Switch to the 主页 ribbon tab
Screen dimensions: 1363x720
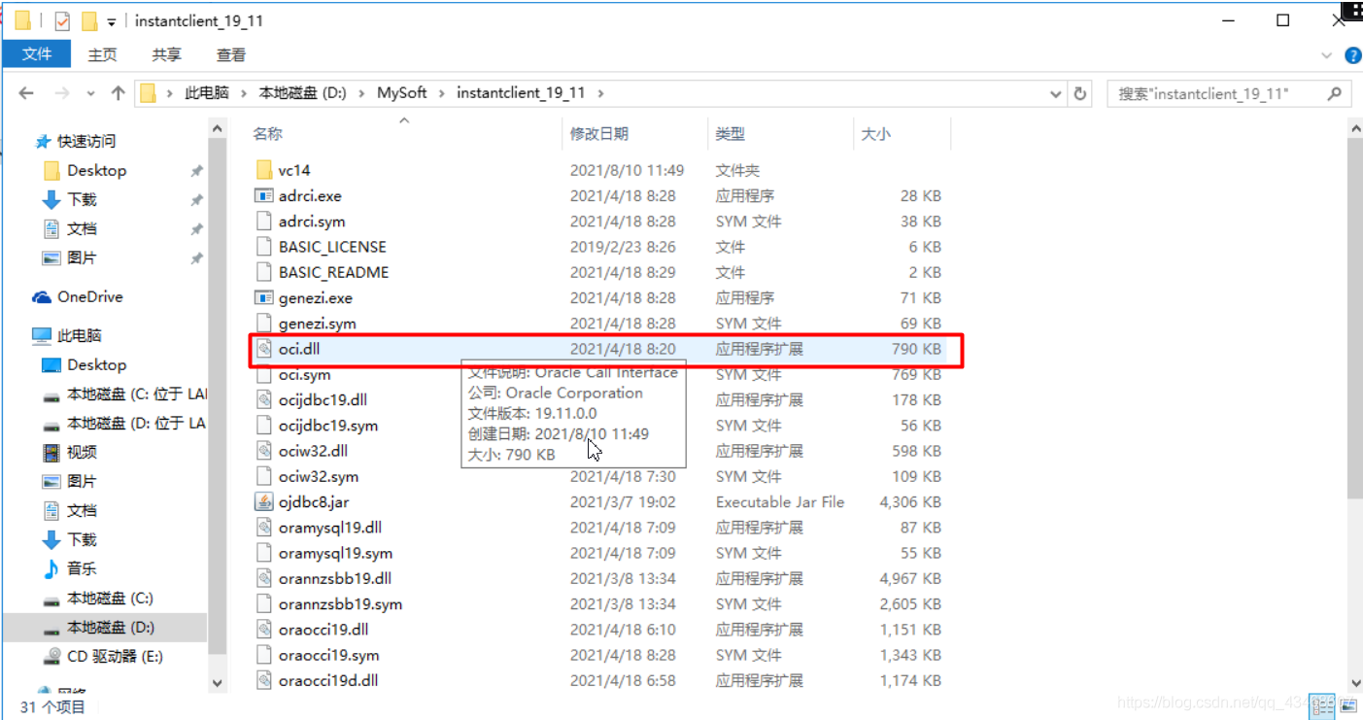coord(102,54)
